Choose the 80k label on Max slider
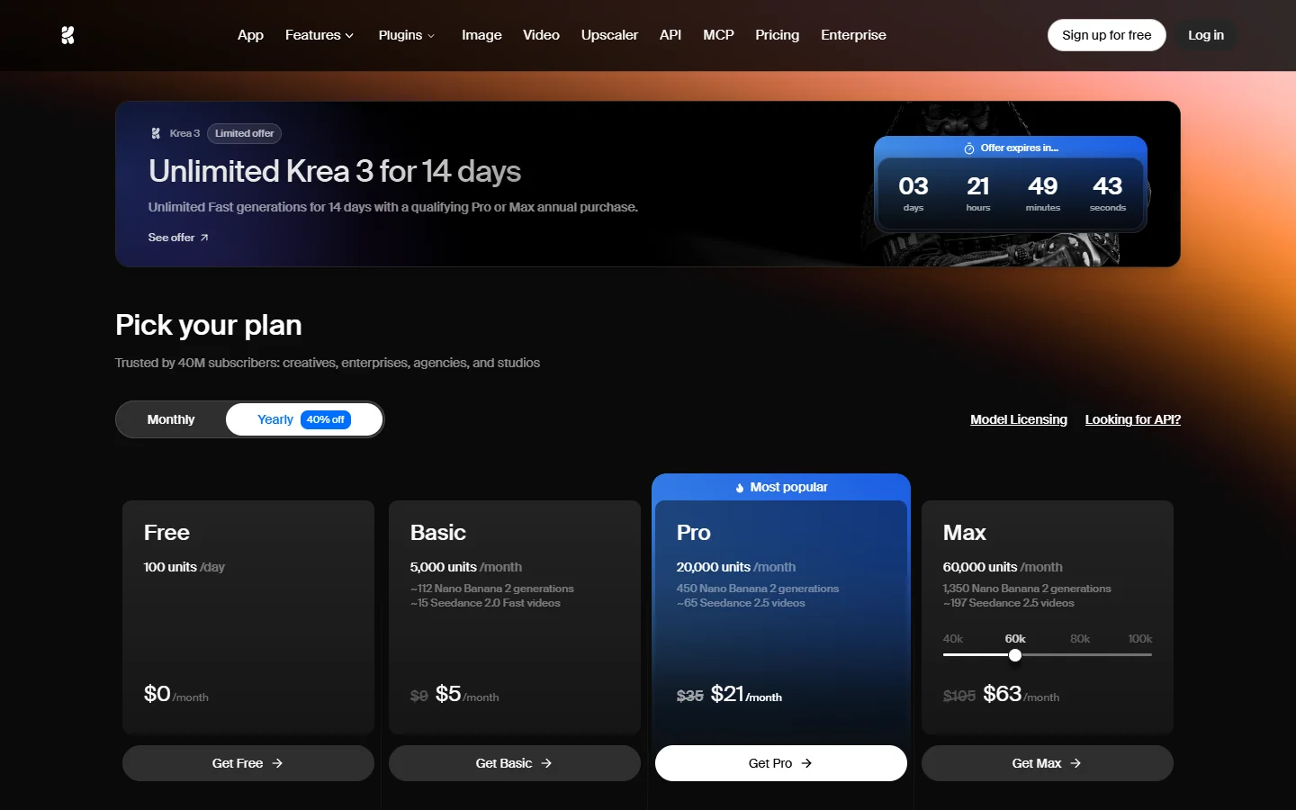This screenshot has width=1296, height=810. click(x=1080, y=639)
